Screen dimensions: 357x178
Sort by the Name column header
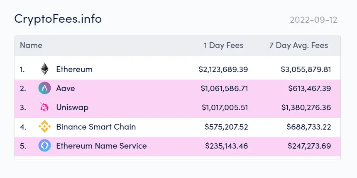[31, 46]
